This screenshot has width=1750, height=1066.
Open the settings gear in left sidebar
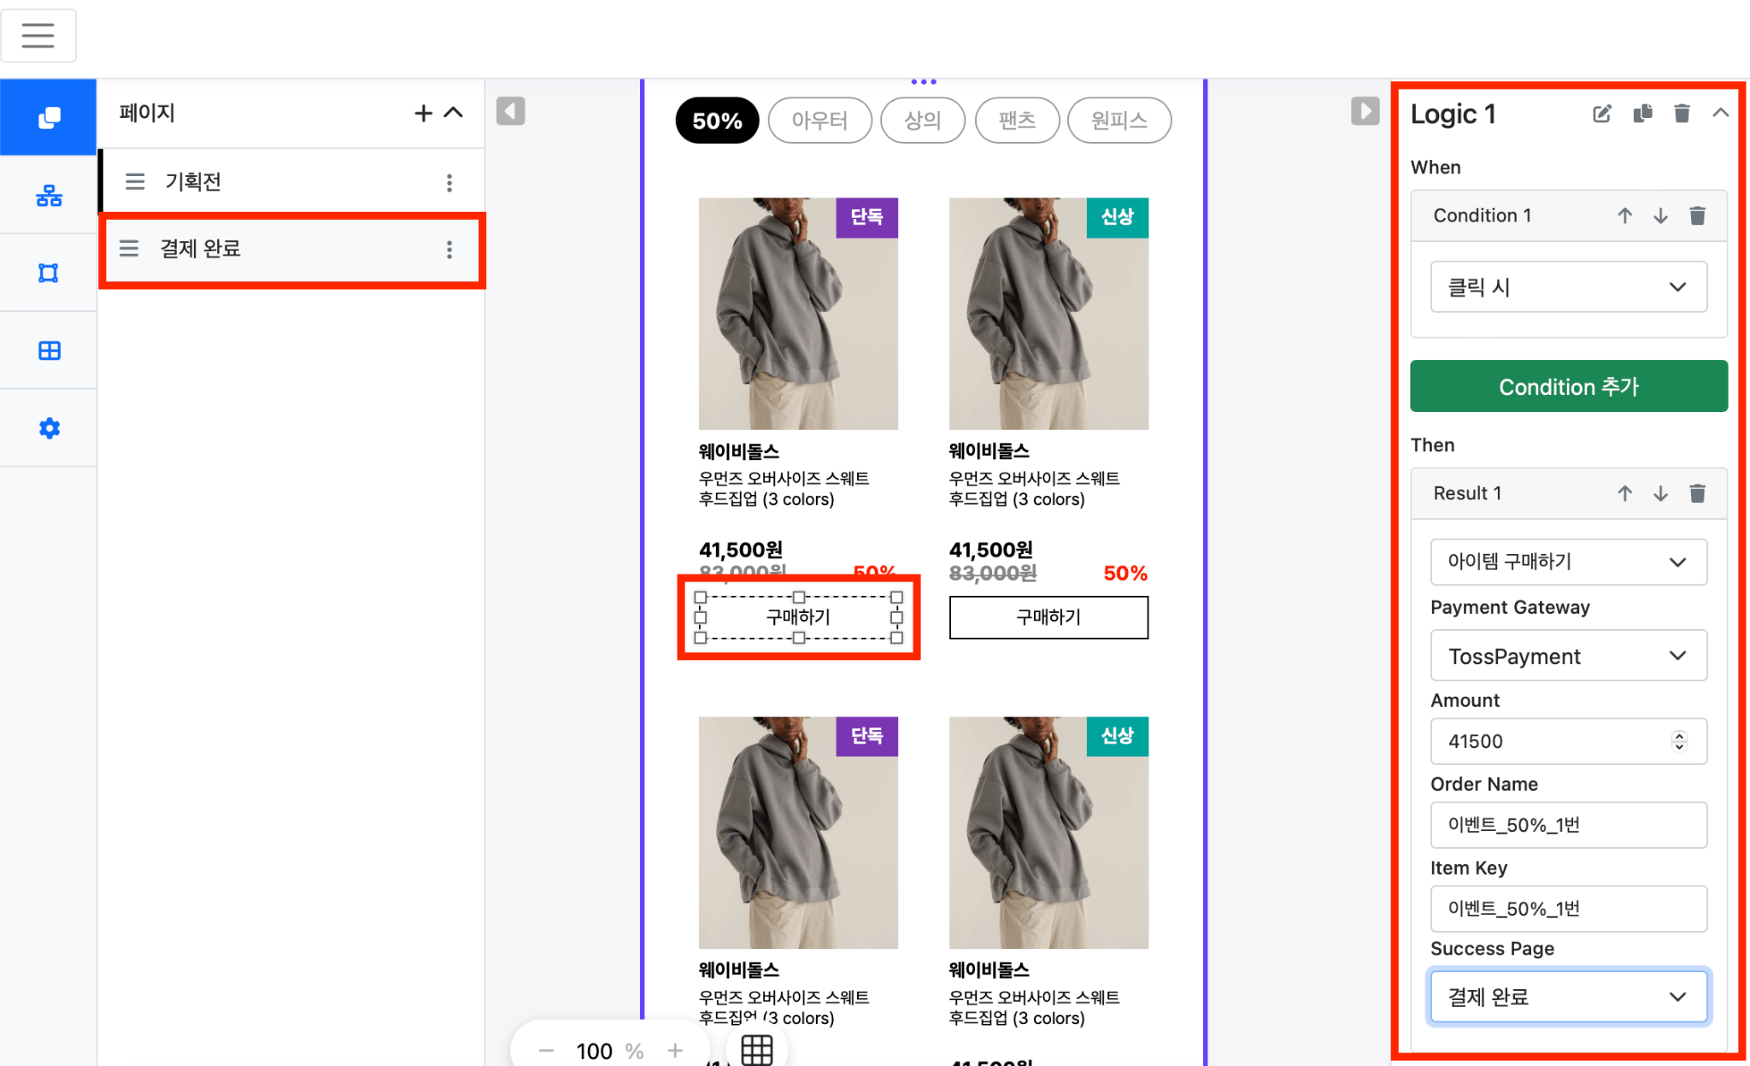point(50,427)
